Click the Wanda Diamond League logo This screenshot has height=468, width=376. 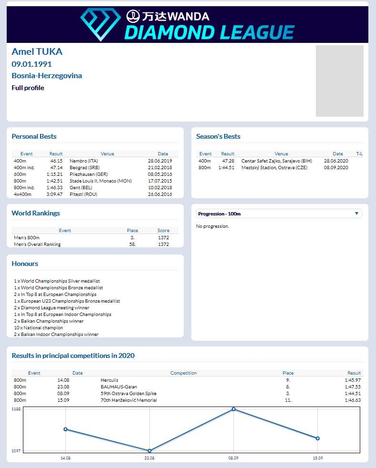pyautogui.click(x=187, y=25)
